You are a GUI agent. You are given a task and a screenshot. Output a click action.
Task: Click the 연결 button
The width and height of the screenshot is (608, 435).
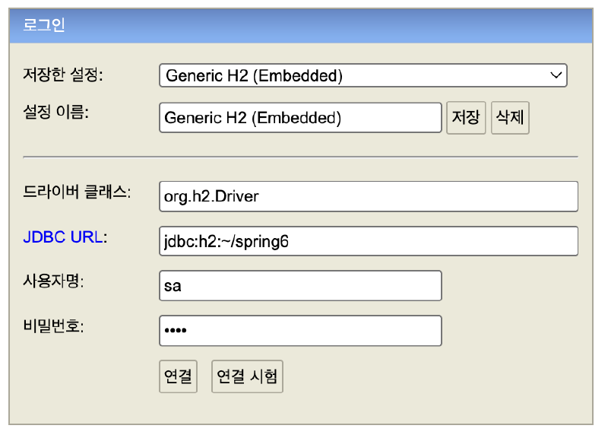point(178,376)
